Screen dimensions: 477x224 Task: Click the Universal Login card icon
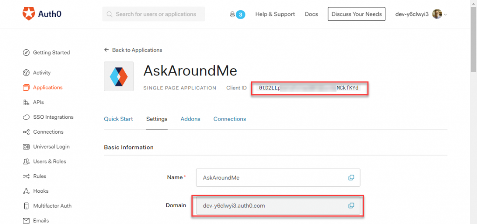point(26,147)
